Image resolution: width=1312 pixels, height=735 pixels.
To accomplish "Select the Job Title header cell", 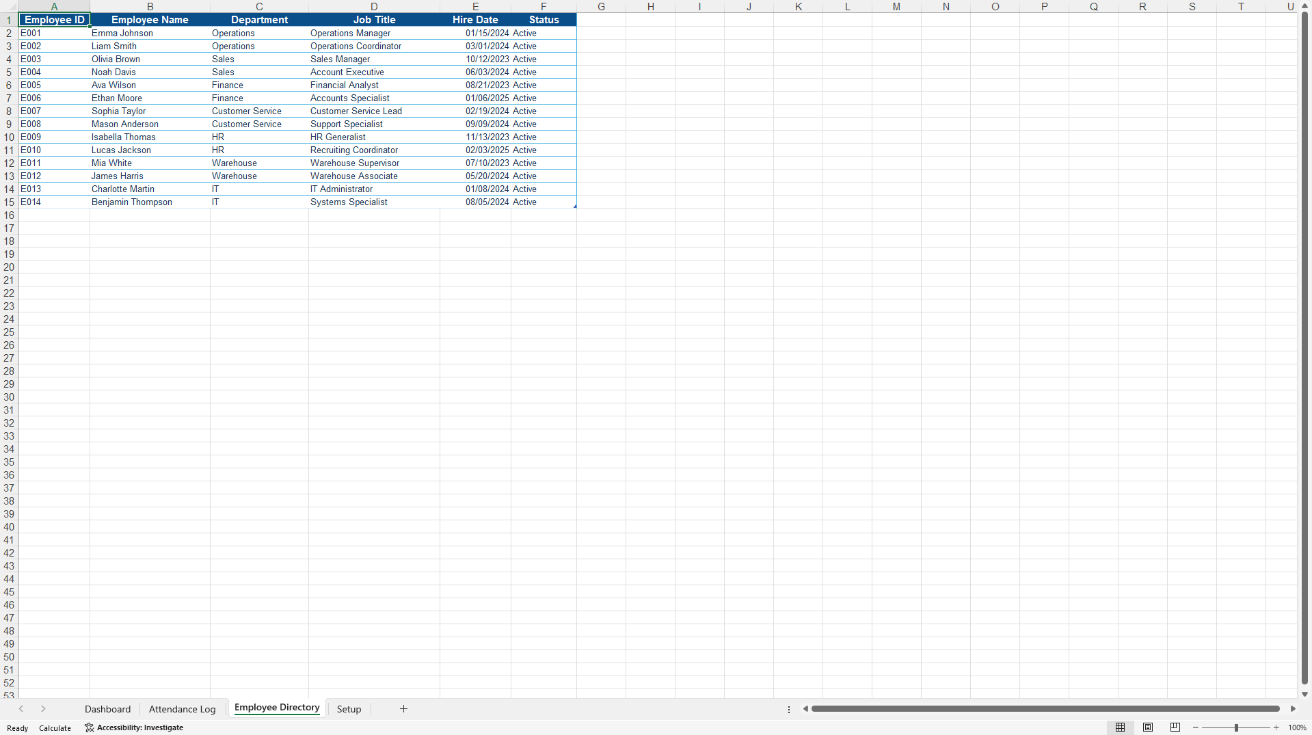I will 374,20.
